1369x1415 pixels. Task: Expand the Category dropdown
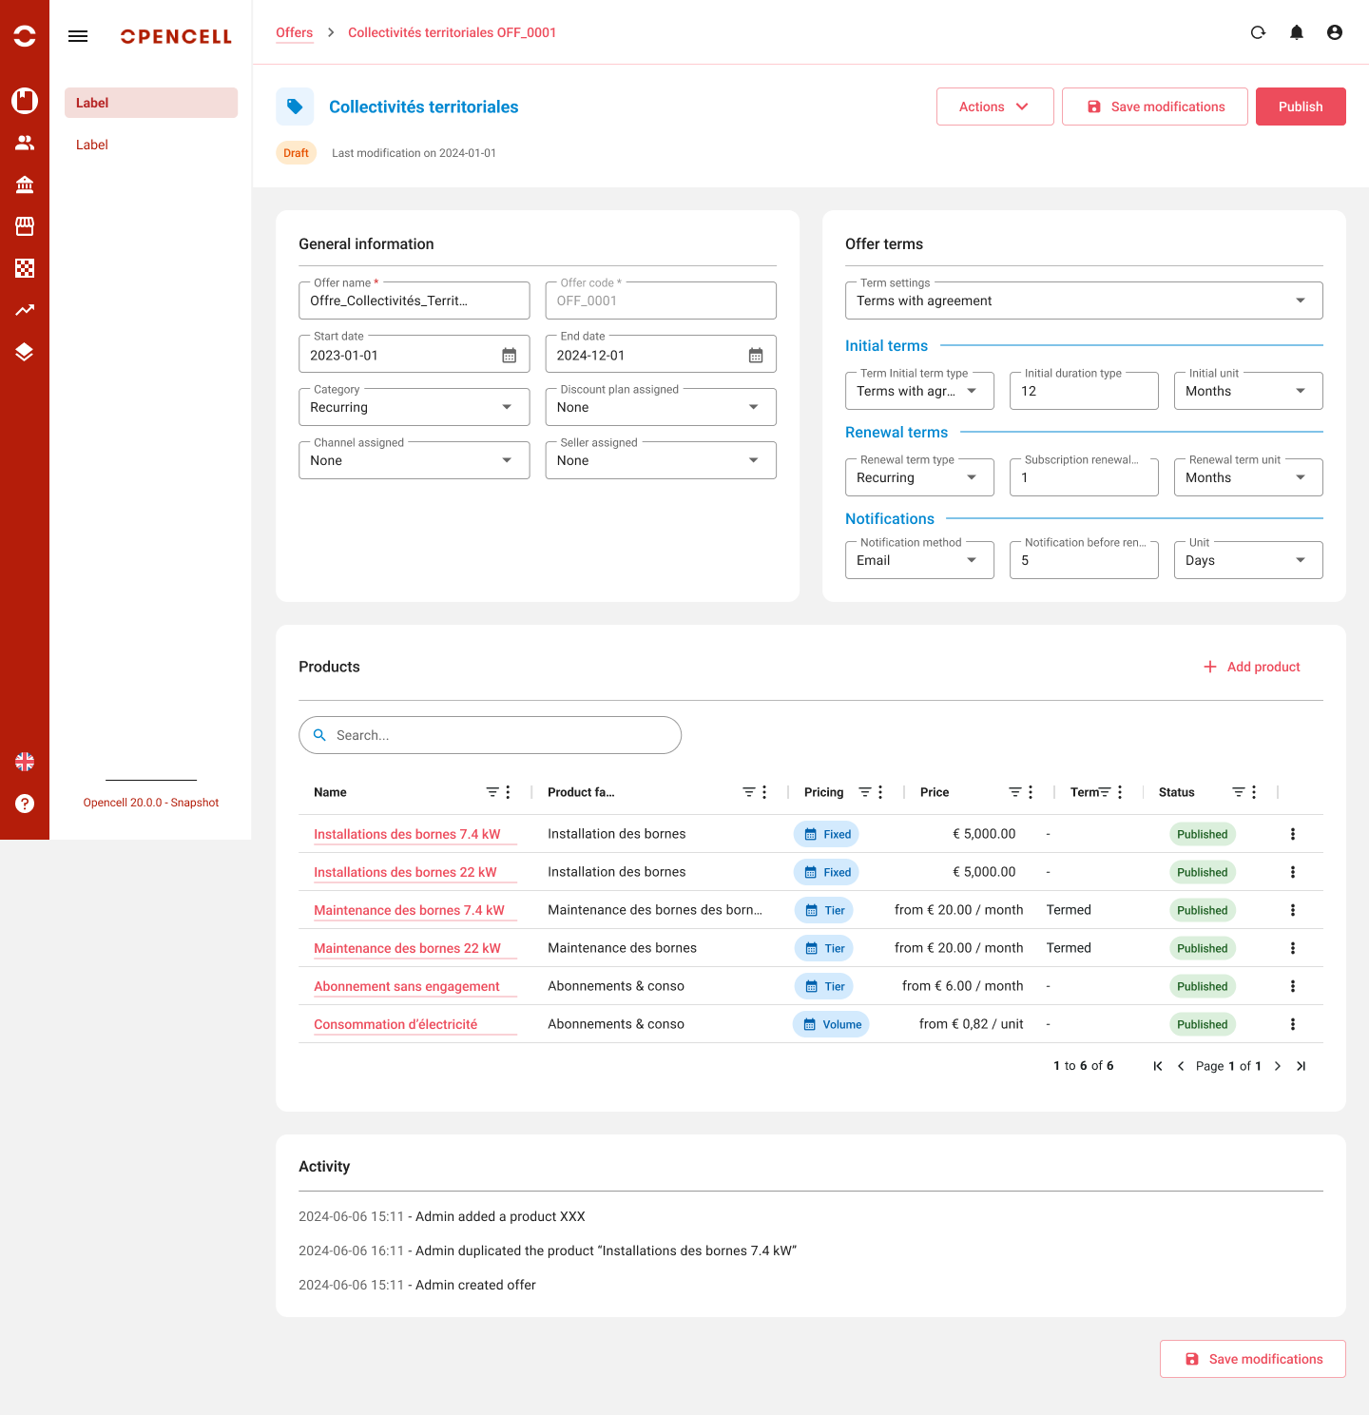415,407
